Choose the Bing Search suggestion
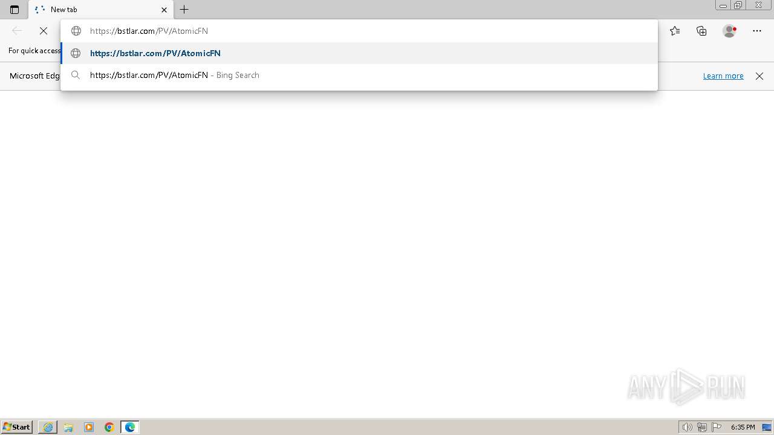 pos(359,75)
